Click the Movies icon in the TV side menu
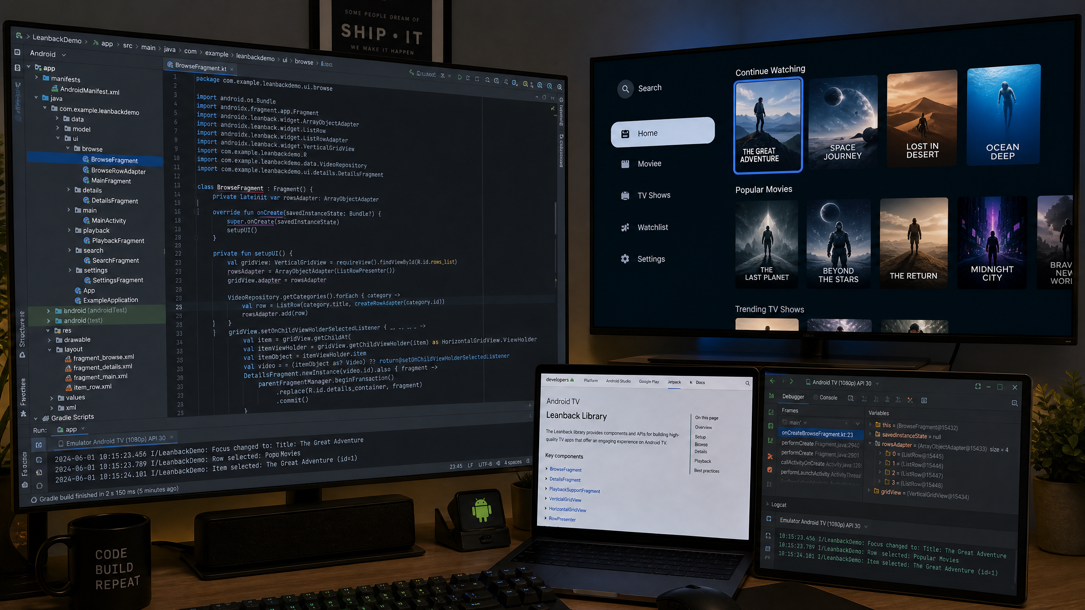 click(x=625, y=164)
